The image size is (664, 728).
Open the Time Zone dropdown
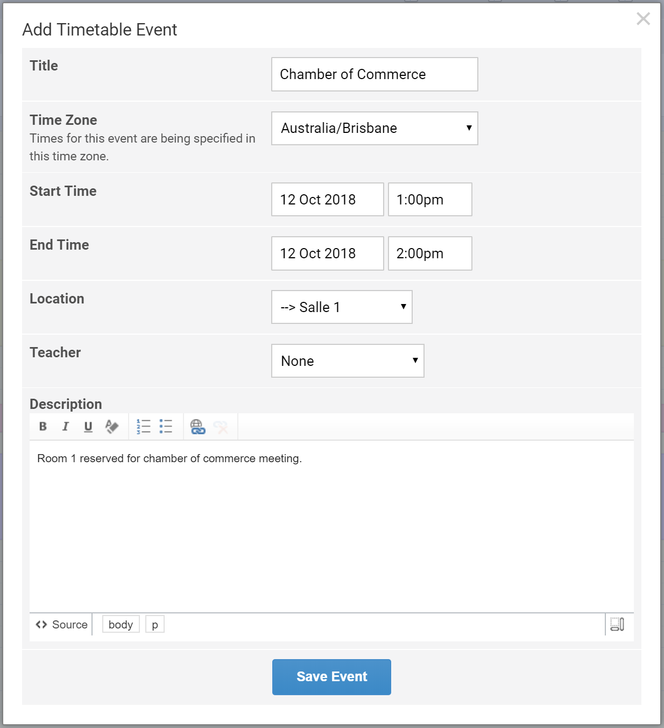point(375,128)
